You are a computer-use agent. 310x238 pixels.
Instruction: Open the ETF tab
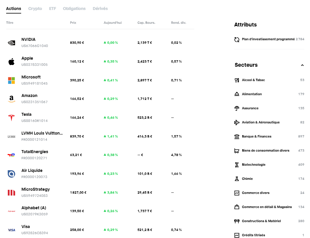click(53, 9)
